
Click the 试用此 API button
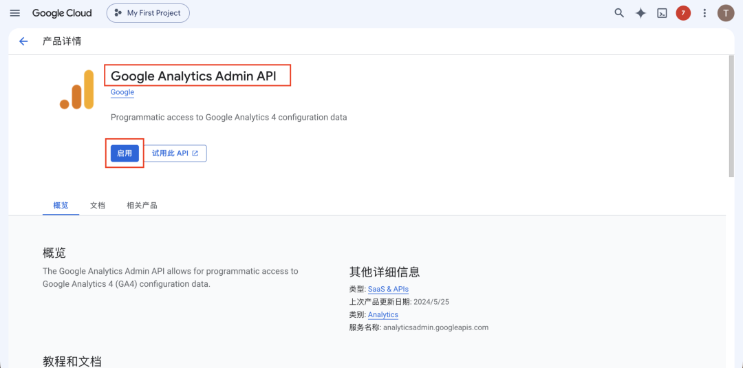click(x=175, y=153)
